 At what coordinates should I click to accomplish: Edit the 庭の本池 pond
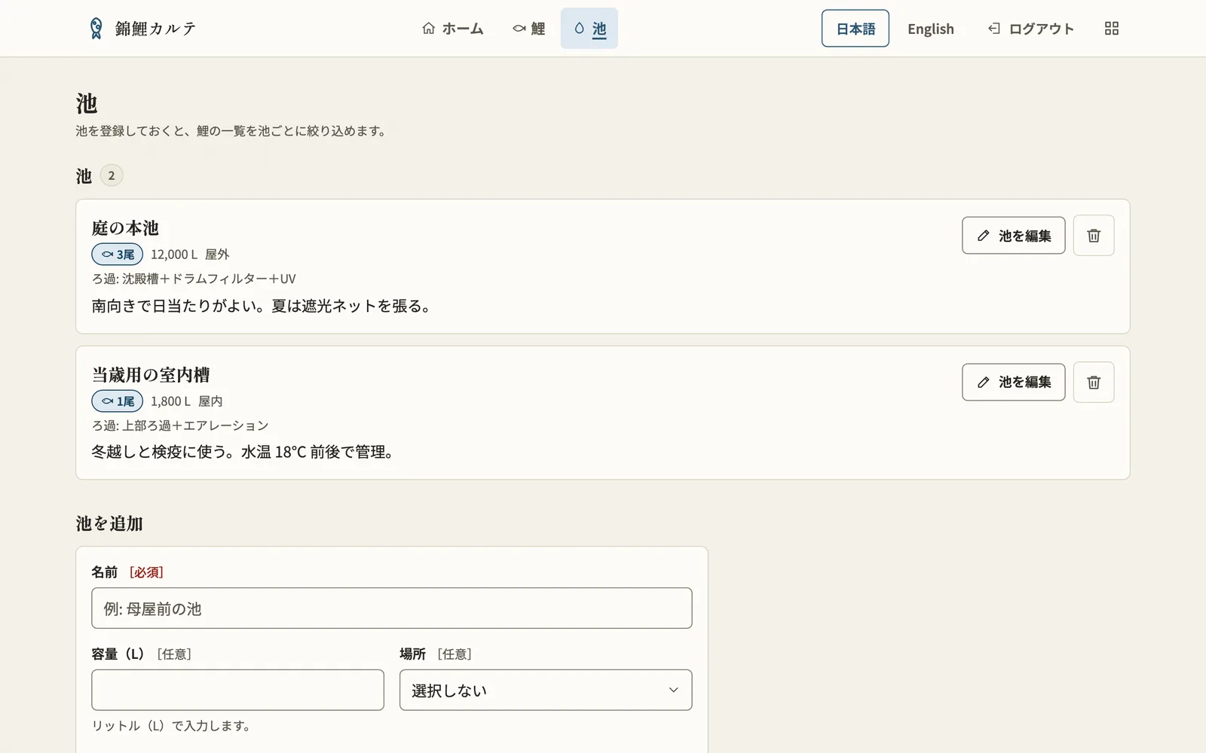pyautogui.click(x=1013, y=236)
